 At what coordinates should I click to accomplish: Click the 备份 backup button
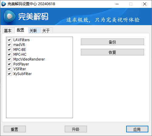pos(112,42)
